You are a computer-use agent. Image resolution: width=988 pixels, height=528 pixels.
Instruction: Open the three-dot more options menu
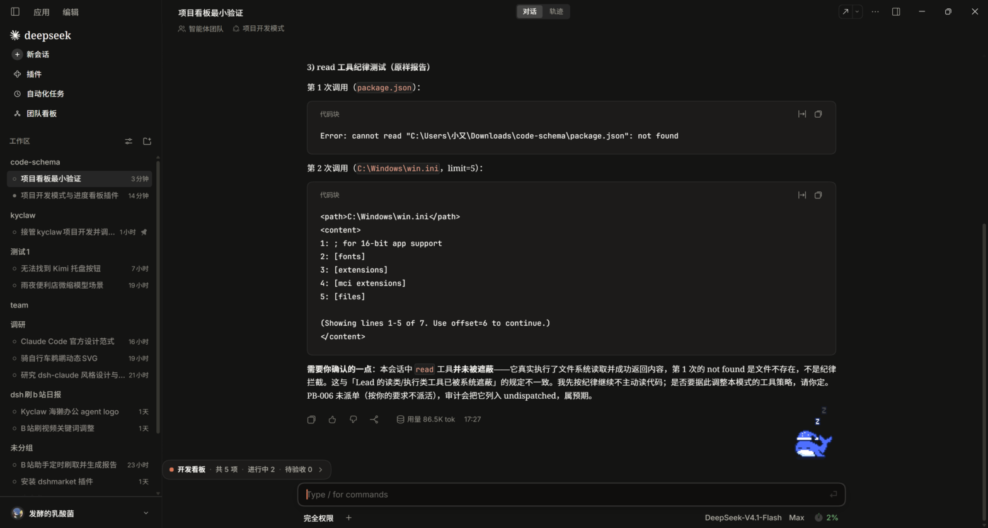coord(875,11)
